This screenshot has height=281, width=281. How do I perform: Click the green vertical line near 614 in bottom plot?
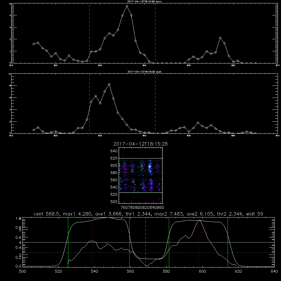228,242
